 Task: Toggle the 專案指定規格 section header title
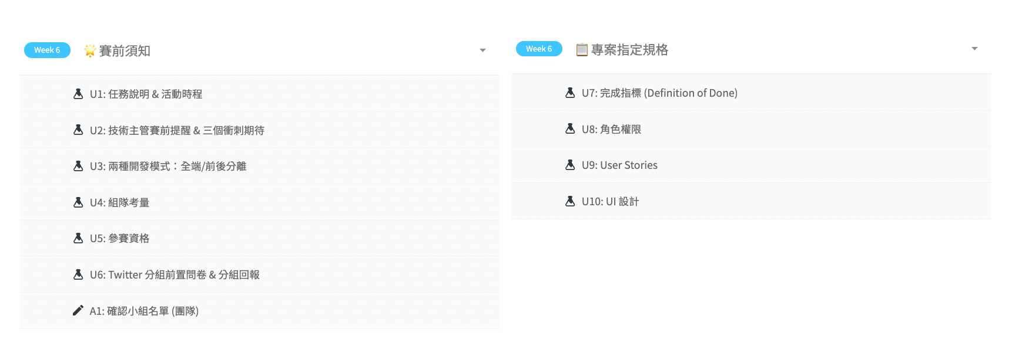629,50
